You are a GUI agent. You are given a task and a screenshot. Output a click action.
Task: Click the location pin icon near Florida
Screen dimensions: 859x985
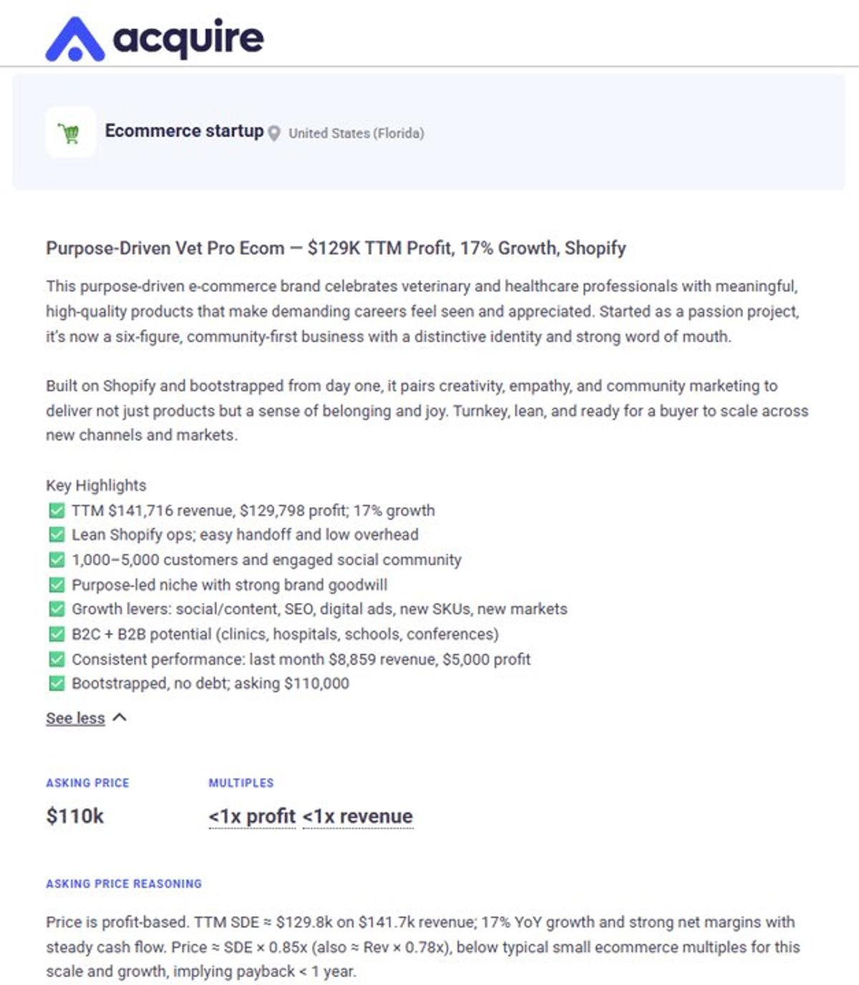click(274, 134)
